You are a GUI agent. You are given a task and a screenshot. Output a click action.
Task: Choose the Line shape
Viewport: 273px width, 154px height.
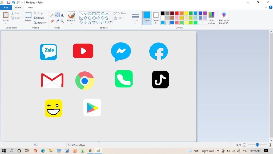81,14
